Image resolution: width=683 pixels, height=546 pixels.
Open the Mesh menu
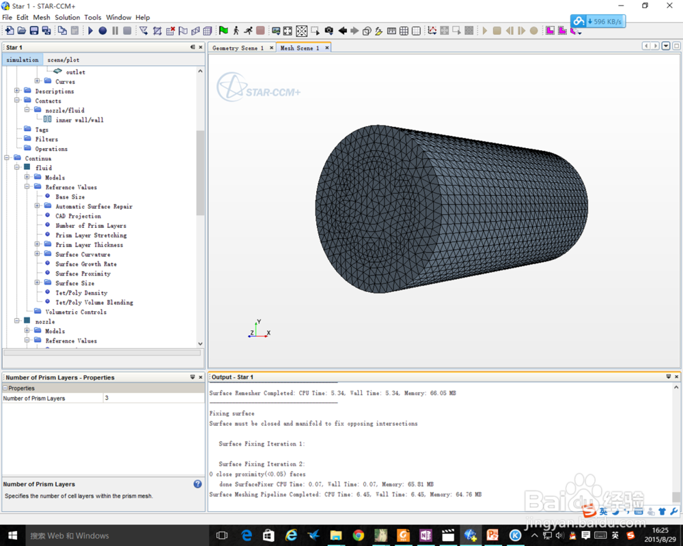pos(42,18)
